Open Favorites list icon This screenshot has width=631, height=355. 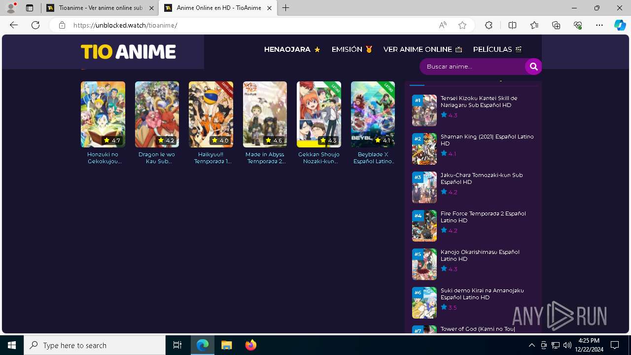tap(534, 25)
